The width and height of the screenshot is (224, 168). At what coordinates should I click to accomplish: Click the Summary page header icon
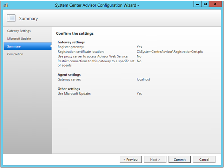coord(11,18)
